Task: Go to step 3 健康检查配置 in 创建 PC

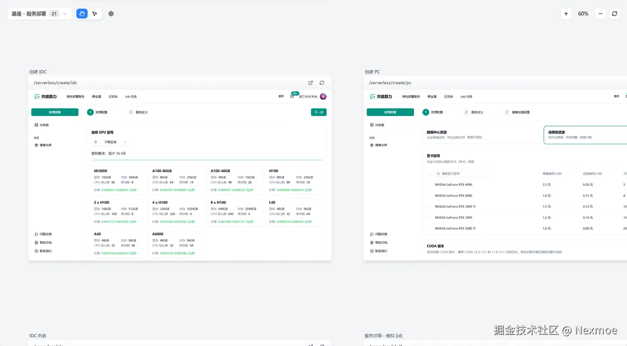Action: (x=517, y=112)
